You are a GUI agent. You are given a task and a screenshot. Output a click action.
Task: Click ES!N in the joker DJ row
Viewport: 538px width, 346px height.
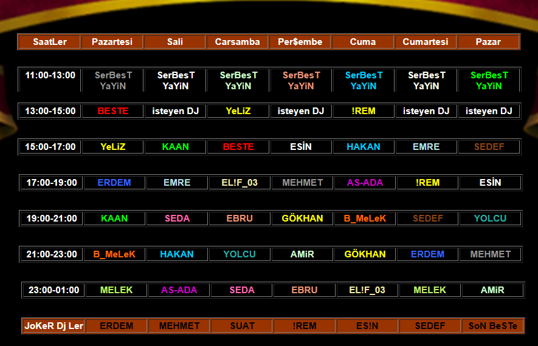(x=367, y=326)
